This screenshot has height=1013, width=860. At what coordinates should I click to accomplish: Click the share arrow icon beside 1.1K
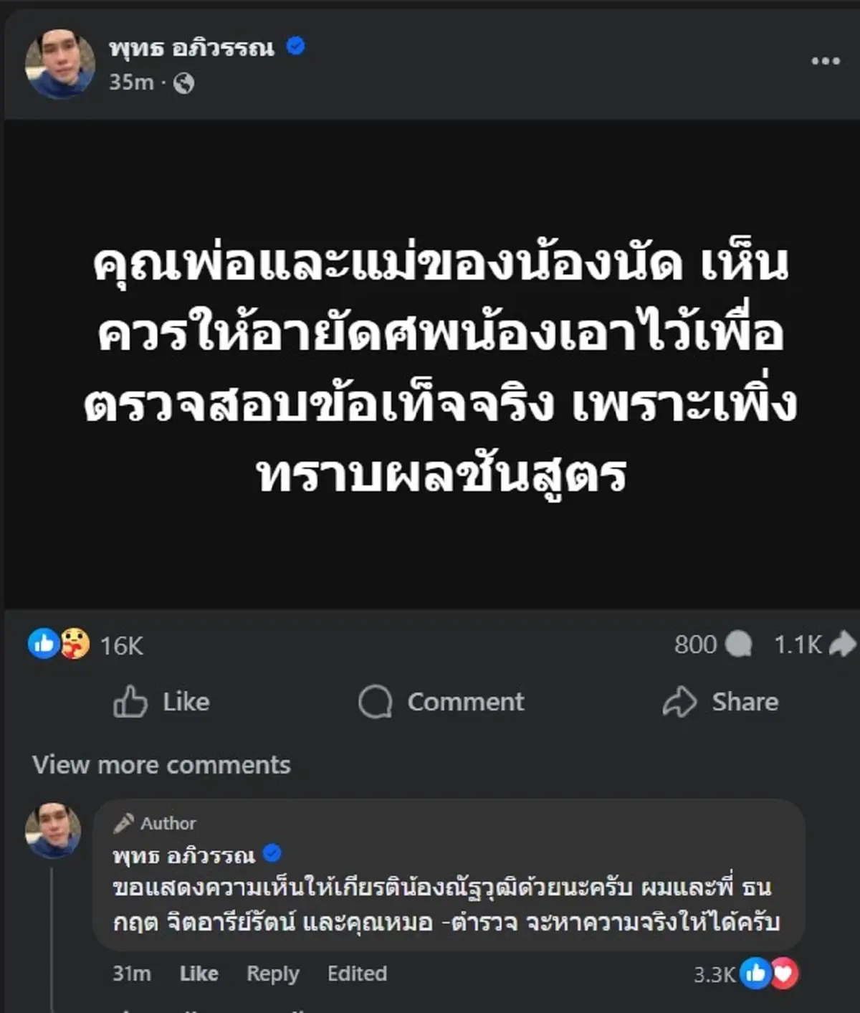[x=837, y=644]
